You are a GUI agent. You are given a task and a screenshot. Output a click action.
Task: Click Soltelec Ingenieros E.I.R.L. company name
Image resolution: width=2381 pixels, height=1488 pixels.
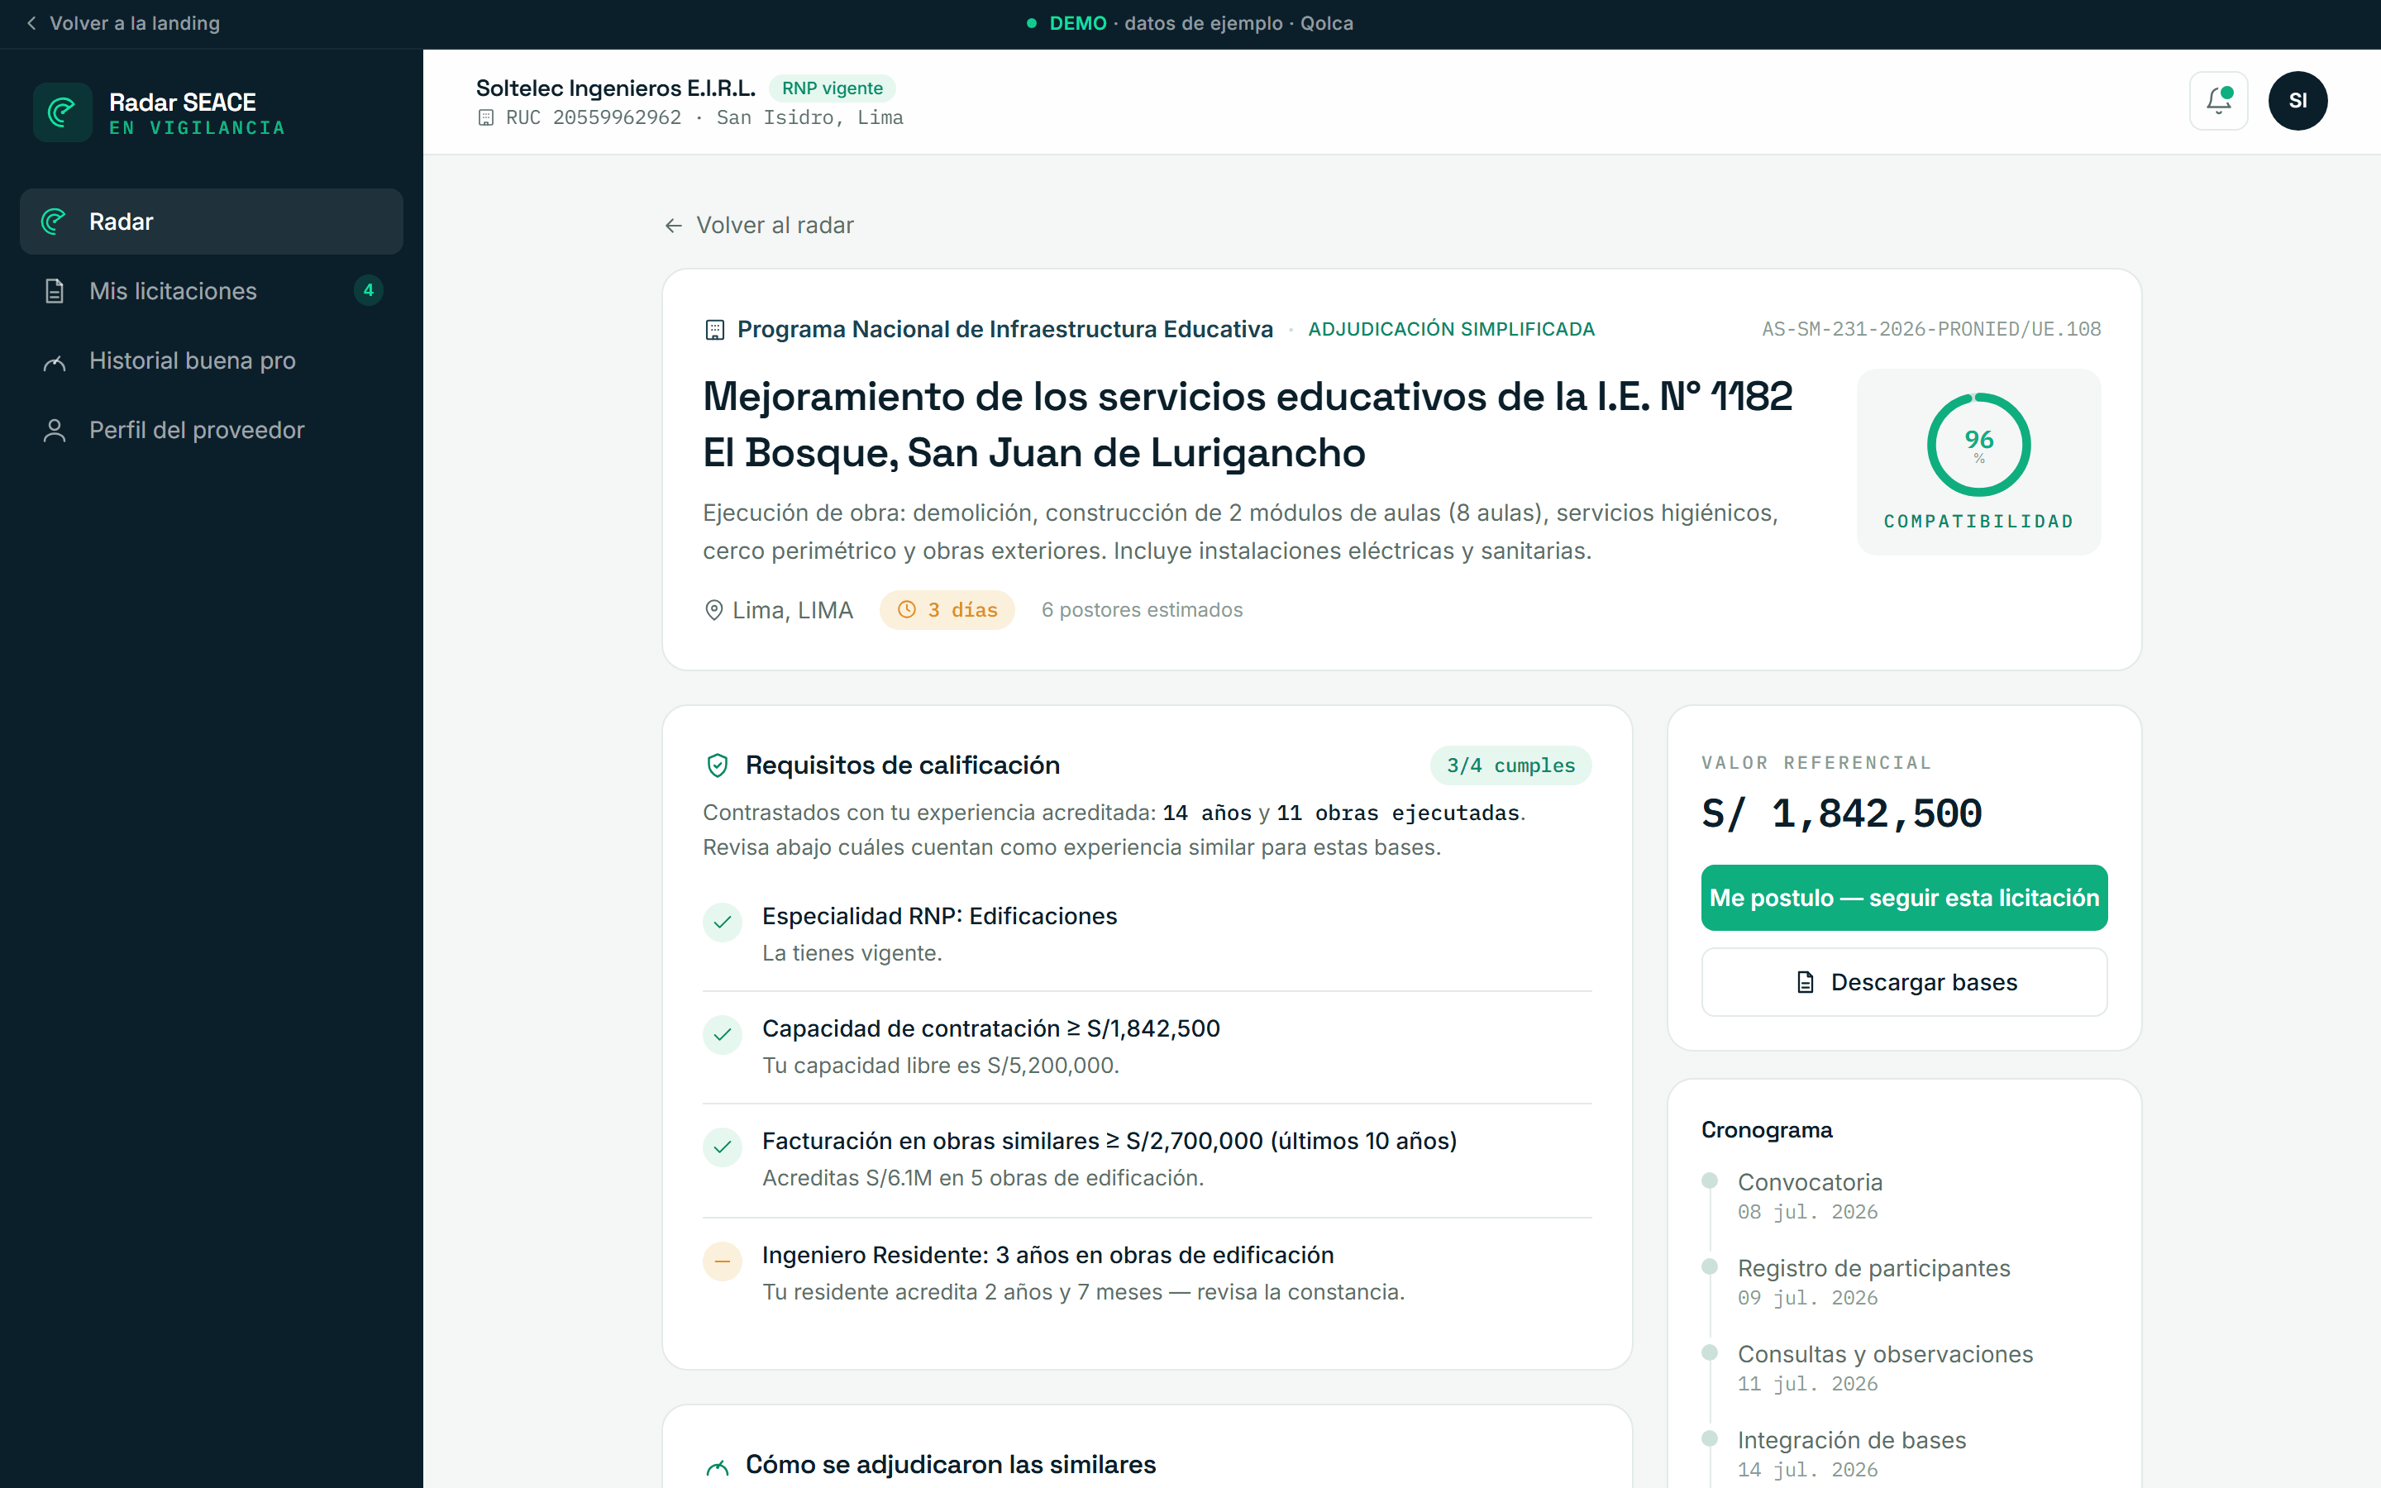point(616,88)
